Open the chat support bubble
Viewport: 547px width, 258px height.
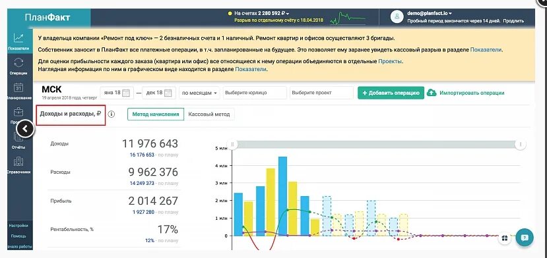click(525, 238)
